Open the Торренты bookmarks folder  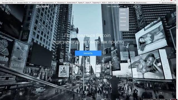[x=96, y=2]
